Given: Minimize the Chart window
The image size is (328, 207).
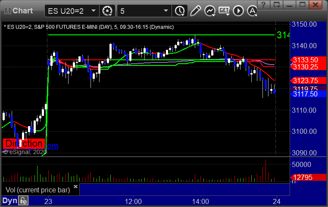Looking at the screenshot, I should 290,4.
